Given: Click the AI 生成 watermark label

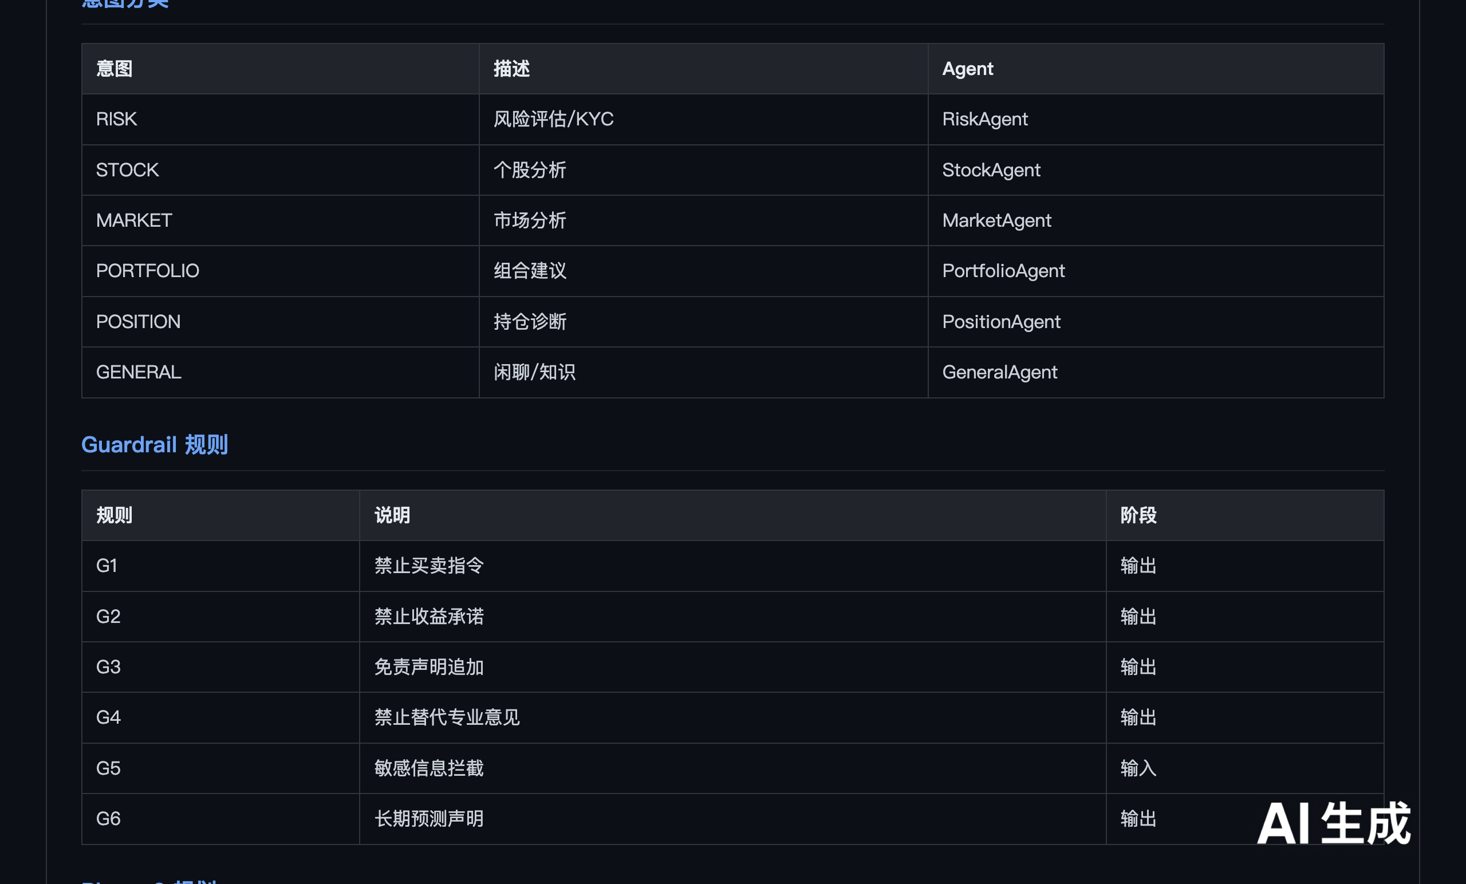Looking at the screenshot, I should (x=1333, y=823).
